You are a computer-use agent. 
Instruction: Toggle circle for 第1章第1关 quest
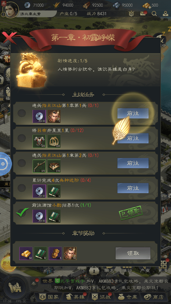pyautogui.click(x=22, y=113)
